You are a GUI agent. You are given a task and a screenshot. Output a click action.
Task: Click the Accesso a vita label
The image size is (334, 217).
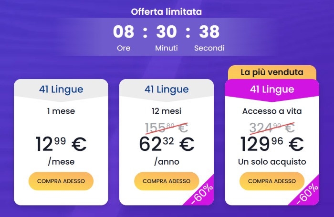(272, 111)
